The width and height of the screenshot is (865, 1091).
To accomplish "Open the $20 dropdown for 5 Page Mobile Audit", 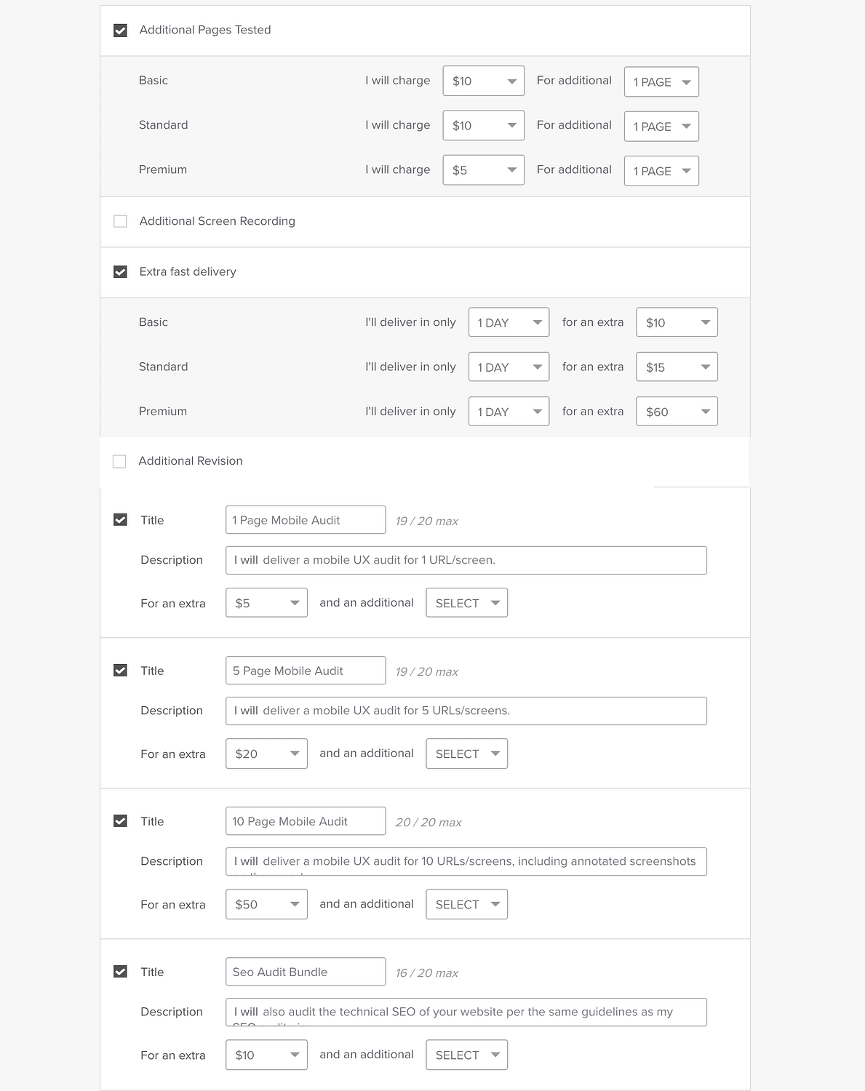I will pyautogui.click(x=266, y=754).
